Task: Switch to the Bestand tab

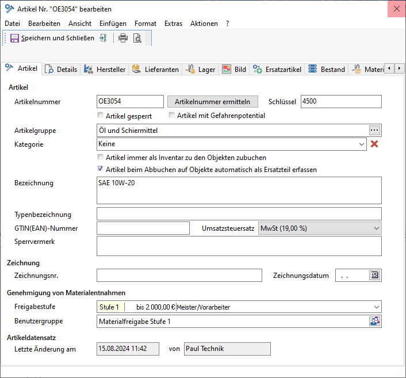Action: [x=327, y=70]
